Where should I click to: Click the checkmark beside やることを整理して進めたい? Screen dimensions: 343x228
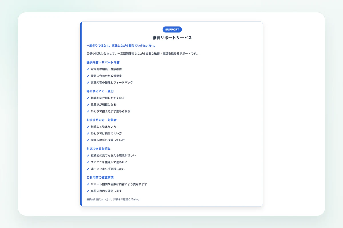(88, 162)
